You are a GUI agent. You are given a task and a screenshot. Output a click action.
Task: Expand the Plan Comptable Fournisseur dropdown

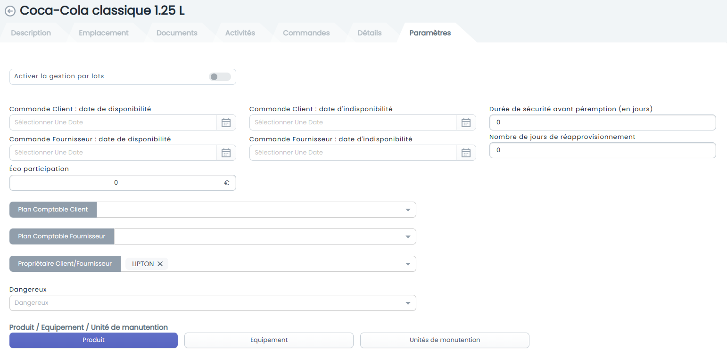(408, 236)
